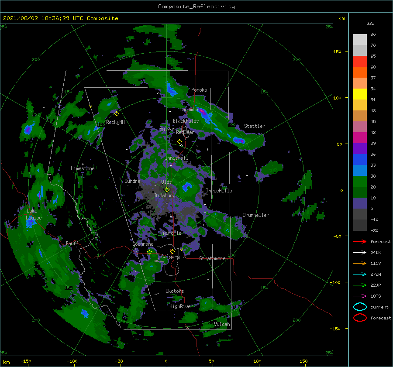The height and width of the screenshot is (367, 393).
Task: Click the Ponoka city label
Action: 199,90
